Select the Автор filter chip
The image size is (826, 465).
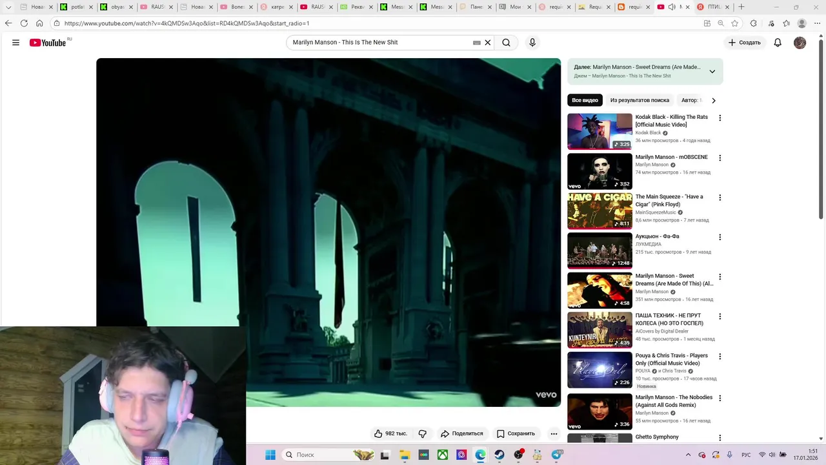coord(690,100)
